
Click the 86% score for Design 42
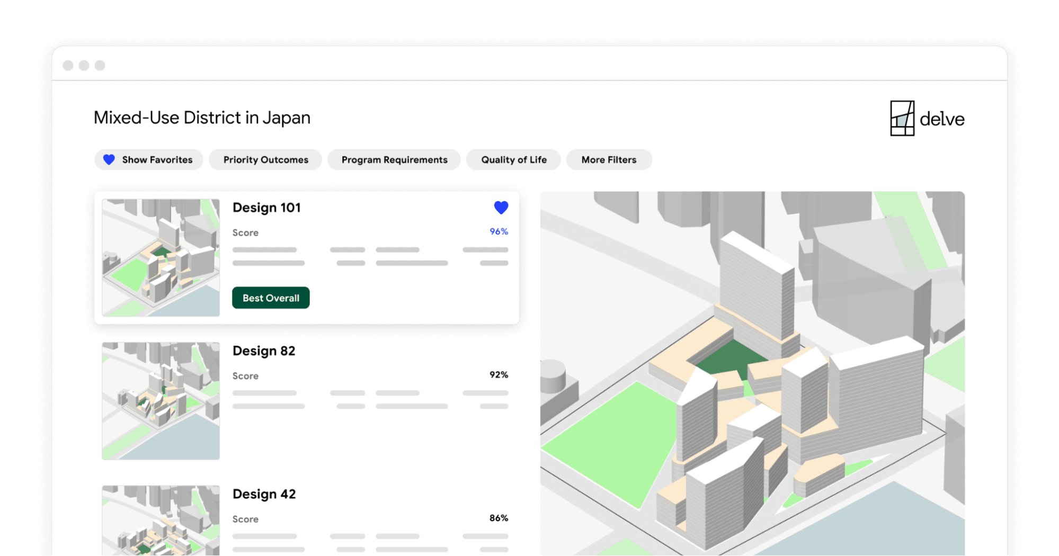click(499, 518)
